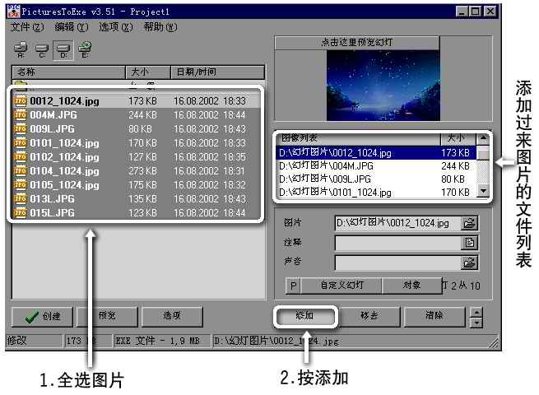Click the starry night preview thumbnail
The width and height of the screenshot is (539, 395).
coord(383,86)
